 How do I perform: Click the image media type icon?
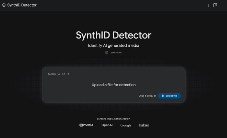coord(59,74)
